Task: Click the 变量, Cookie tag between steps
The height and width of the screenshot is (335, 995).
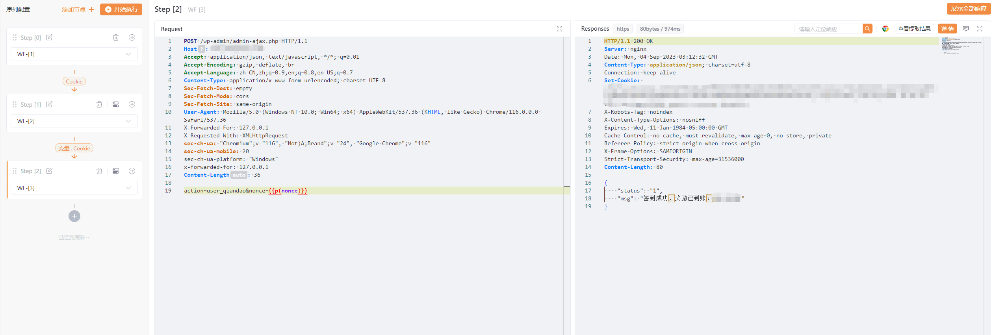Action: (74, 148)
